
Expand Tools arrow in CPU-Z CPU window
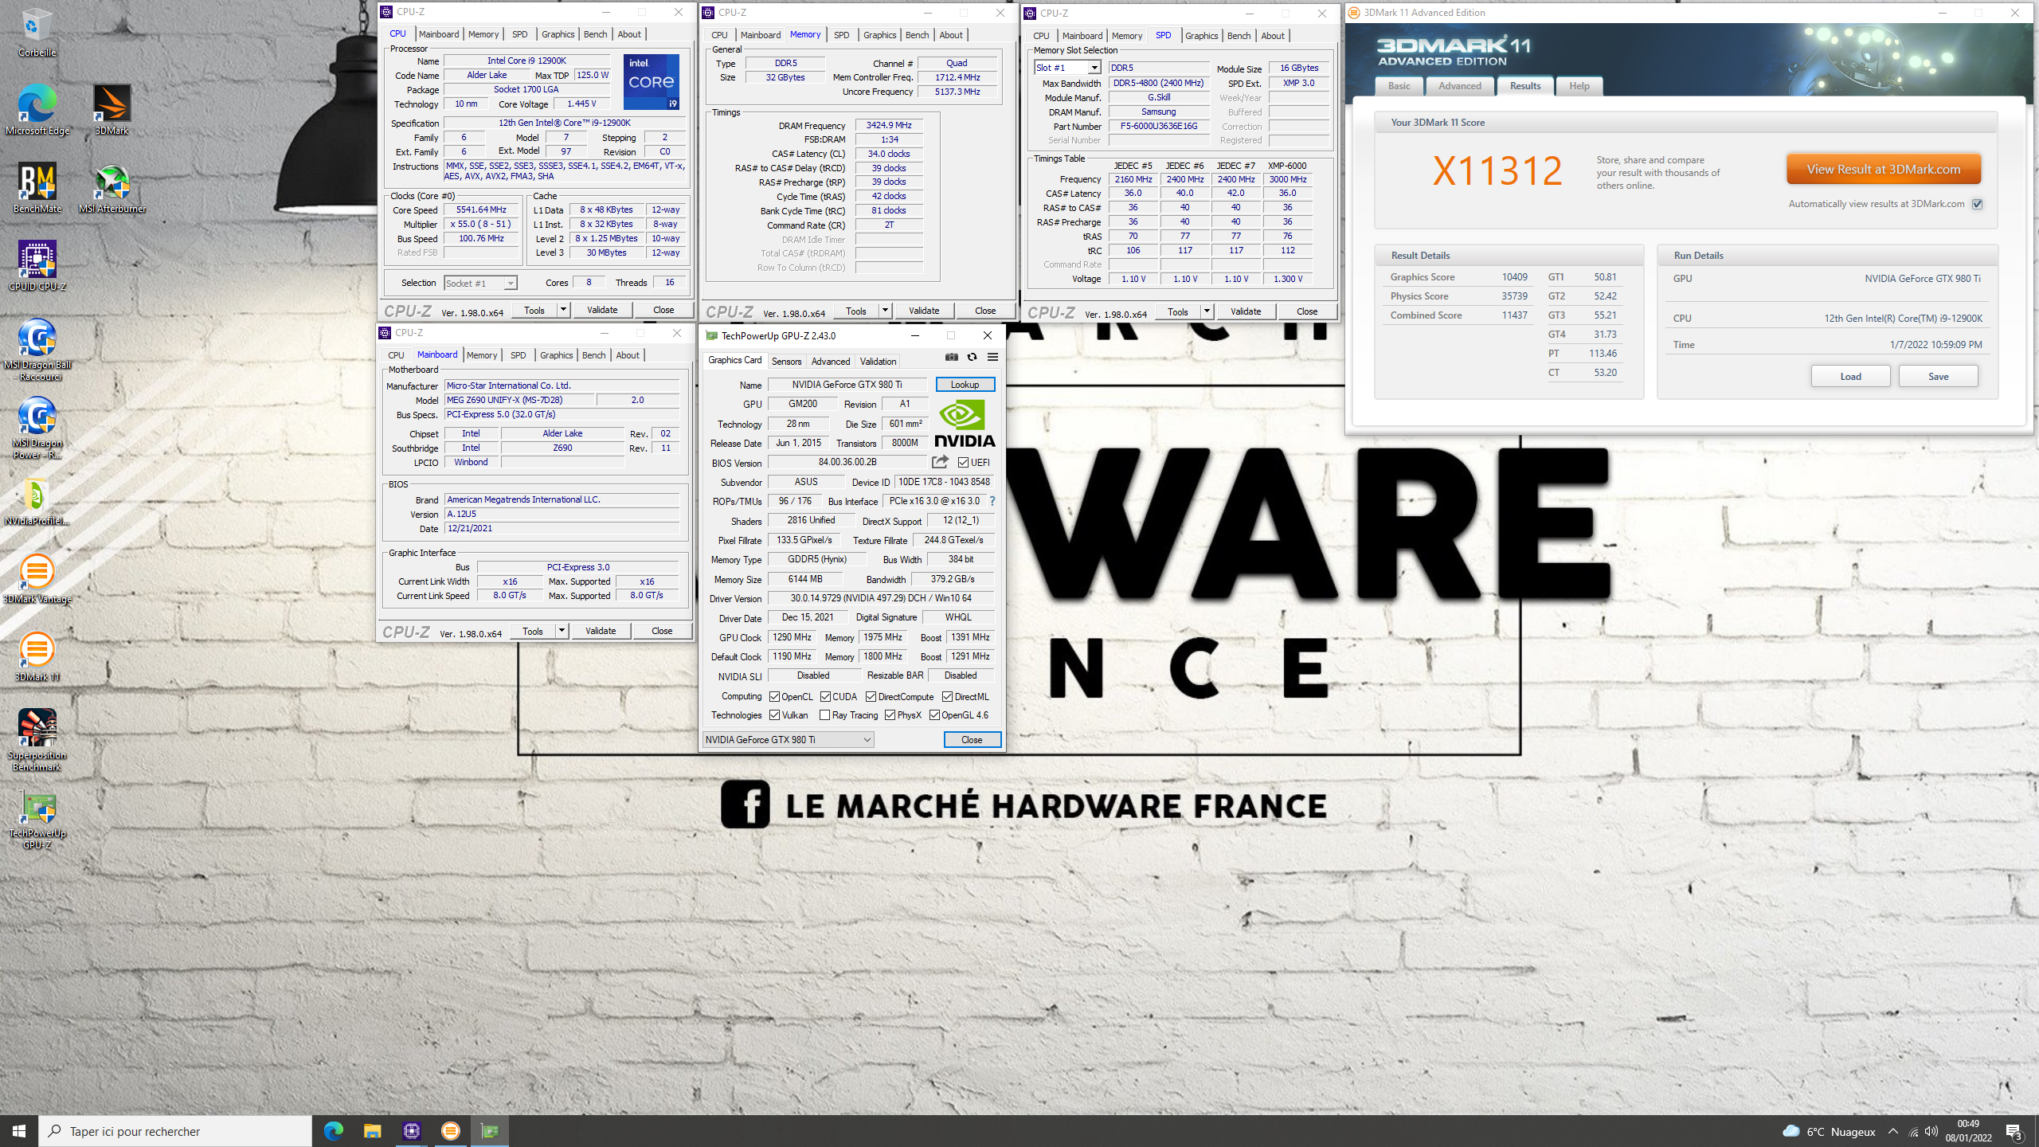(563, 310)
